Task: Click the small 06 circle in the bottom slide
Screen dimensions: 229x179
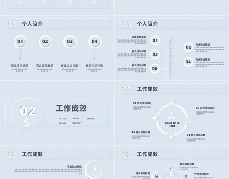Action: pyautogui.click(x=156, y=176)
